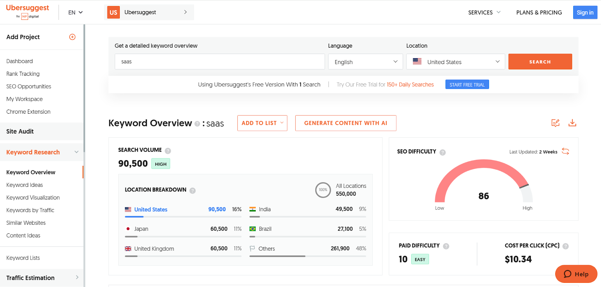Click the Location Breakdown help icon
The height and width of the screenshot is (287, 601).
tap(192, 191)
